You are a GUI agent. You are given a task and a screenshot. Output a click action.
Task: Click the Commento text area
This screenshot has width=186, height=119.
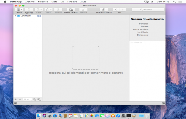147,71
